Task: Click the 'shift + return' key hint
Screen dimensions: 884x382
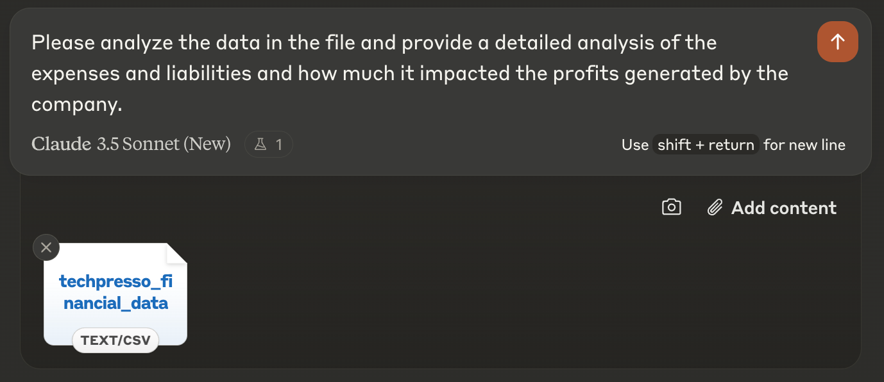Action: tap(706, 145)
